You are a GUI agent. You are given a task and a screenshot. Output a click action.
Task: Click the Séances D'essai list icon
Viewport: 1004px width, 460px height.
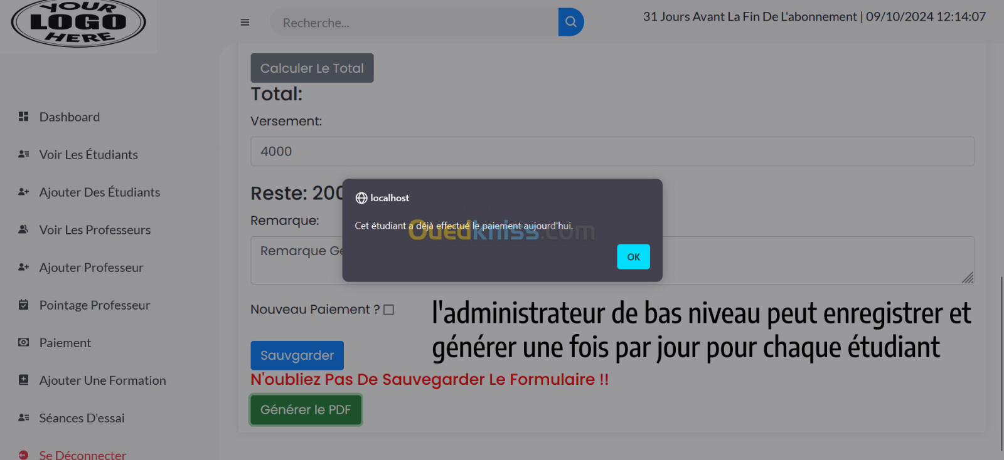[x=24, y=417]
